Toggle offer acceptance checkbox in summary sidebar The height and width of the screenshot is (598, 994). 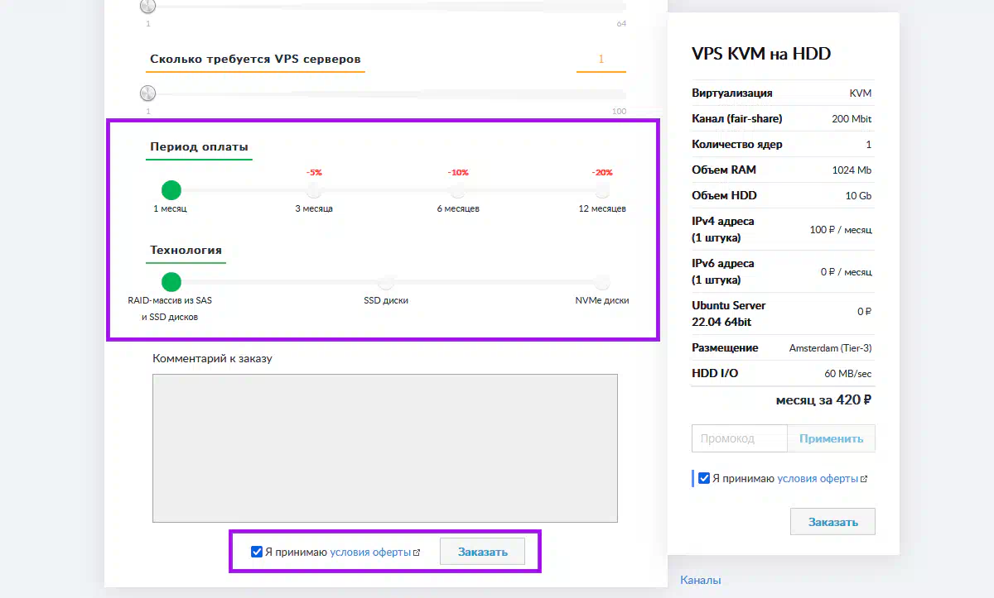[704, 478]
